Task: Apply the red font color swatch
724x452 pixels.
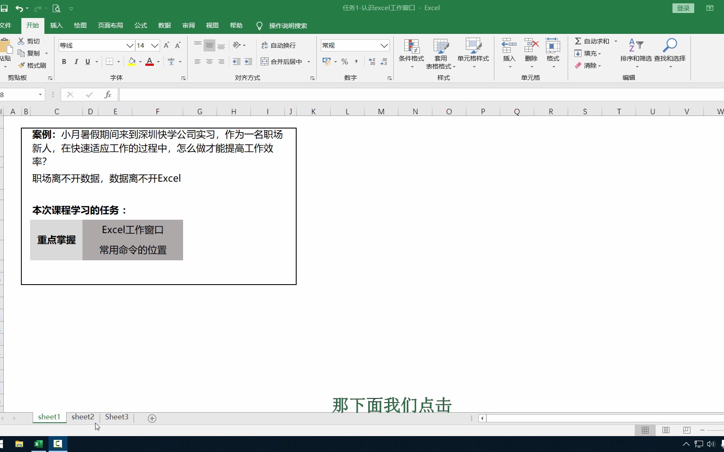Action: point(150,62)
